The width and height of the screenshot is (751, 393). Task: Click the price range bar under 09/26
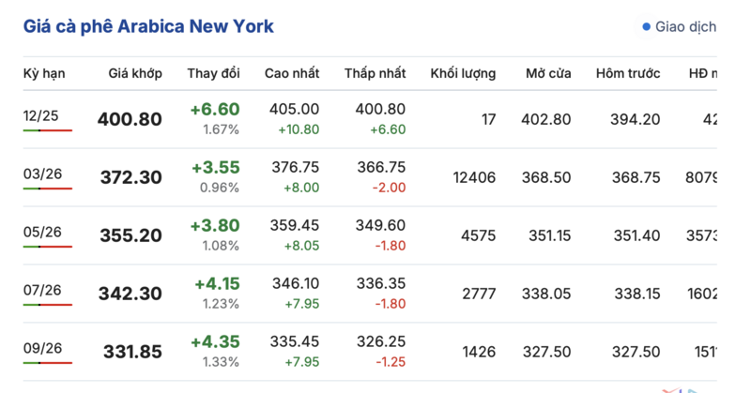click(47, 363)
